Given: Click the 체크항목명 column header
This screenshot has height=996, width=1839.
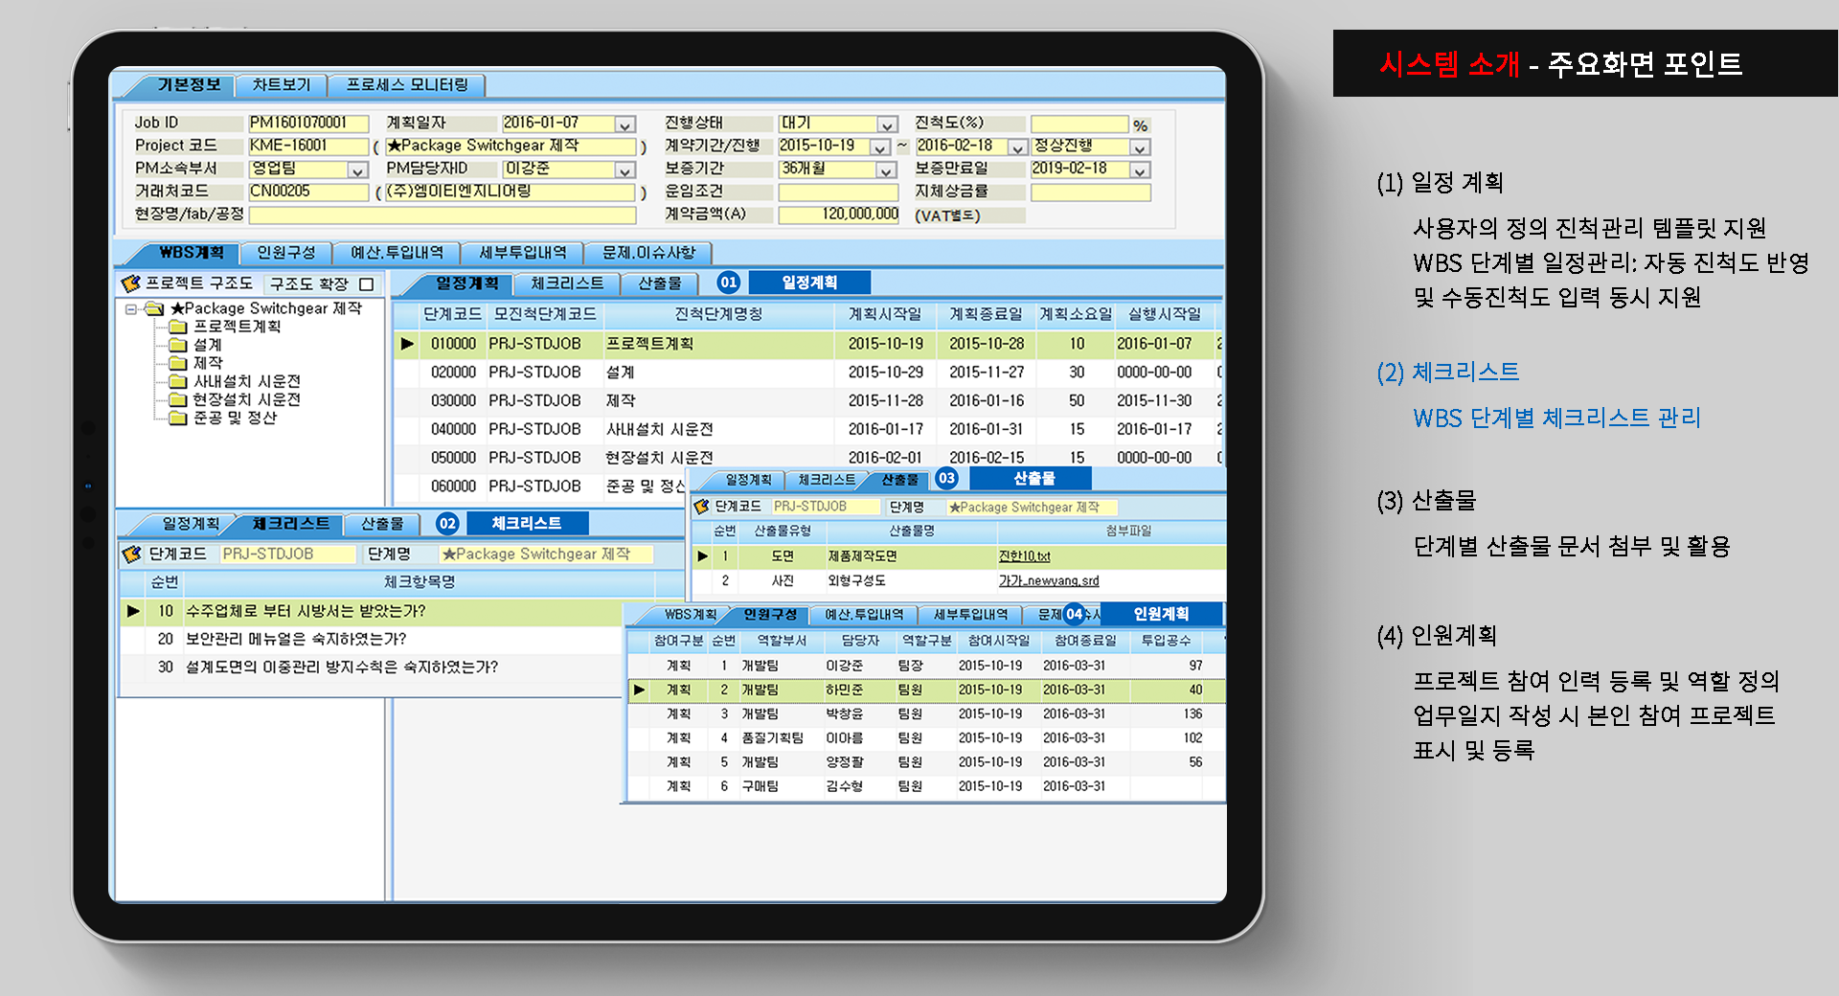Looking at the screenshot, I should [420, 581].
